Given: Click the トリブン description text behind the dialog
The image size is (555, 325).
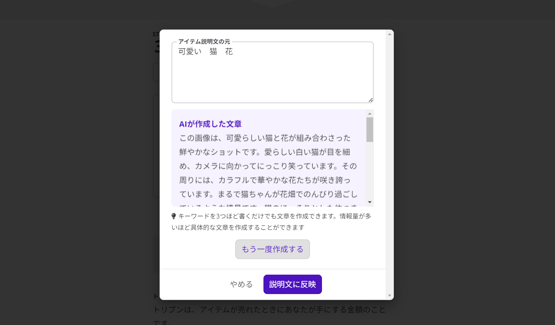Looking at the screenshot, I should point(269,310).
